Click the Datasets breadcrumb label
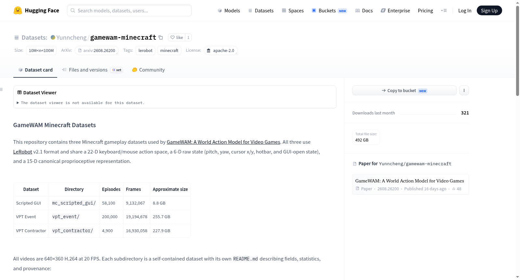This screenshot has width=520, height=280. point(34,37)
